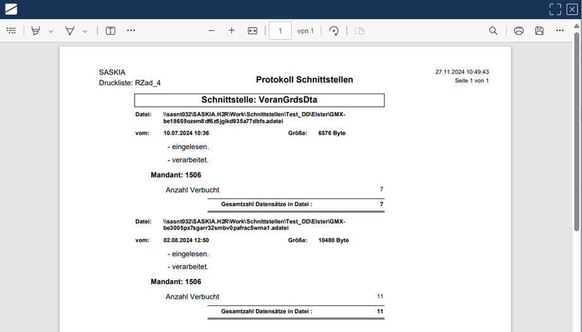Enter fullscreen mode in title bar
582x332 pixels.
[x=555, y=9]
